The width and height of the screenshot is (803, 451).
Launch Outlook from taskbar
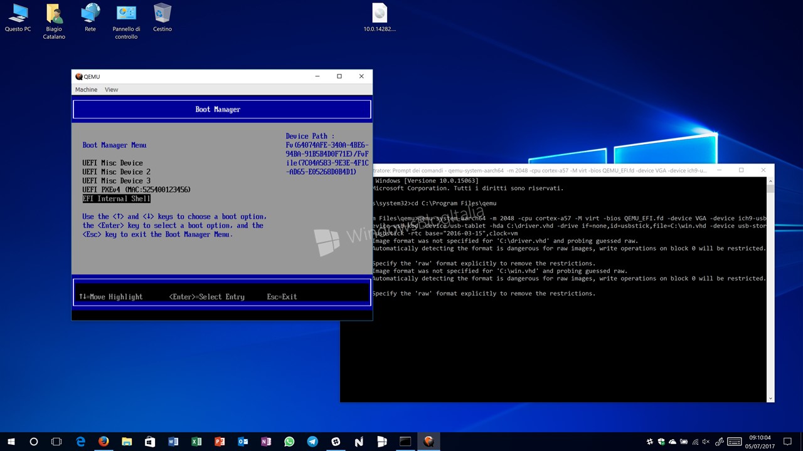(243, 442)
